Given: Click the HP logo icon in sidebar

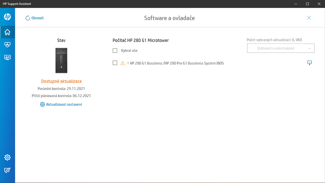Looking at the screenshot, I should 7,17.
